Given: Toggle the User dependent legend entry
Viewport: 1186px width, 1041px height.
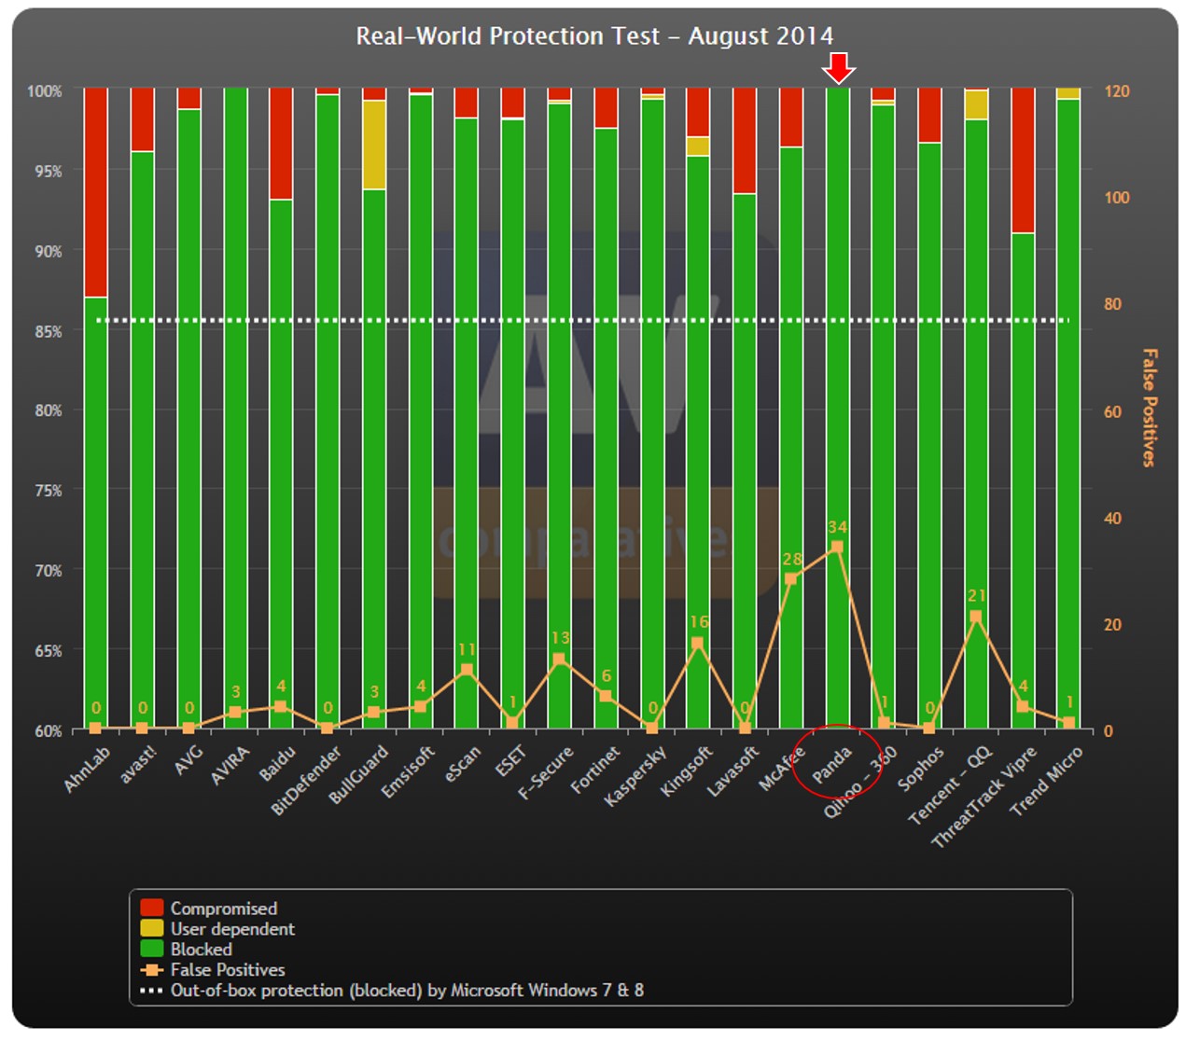Looking at the screenshot, I should click(x=231, y=929).
